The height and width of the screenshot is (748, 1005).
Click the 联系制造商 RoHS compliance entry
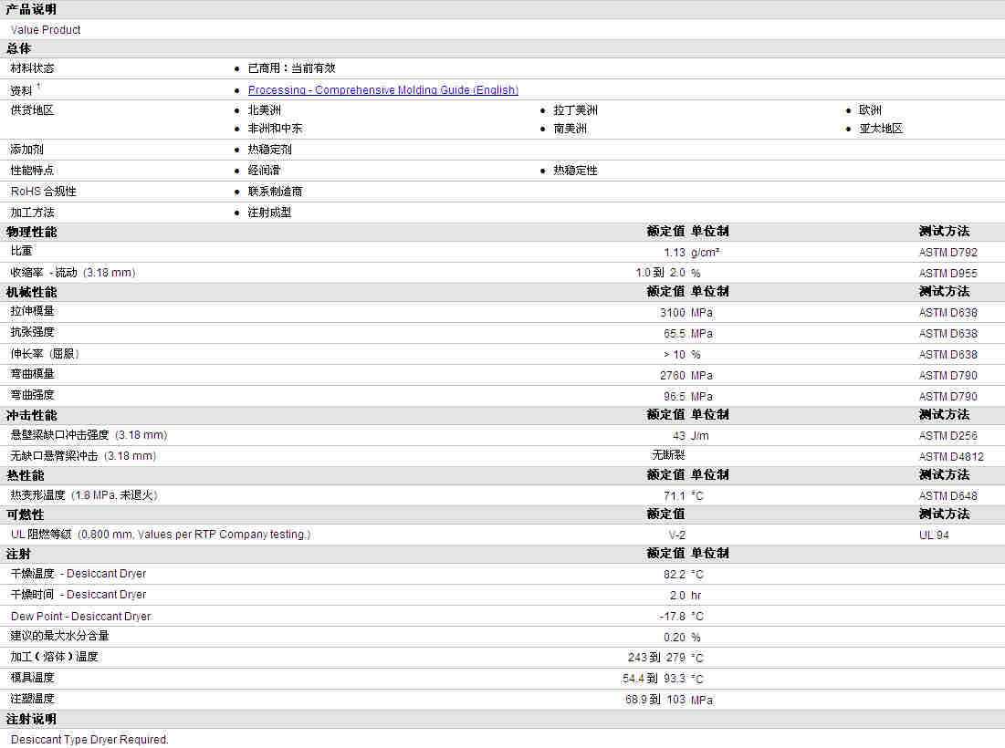click(x=275, y=192)
